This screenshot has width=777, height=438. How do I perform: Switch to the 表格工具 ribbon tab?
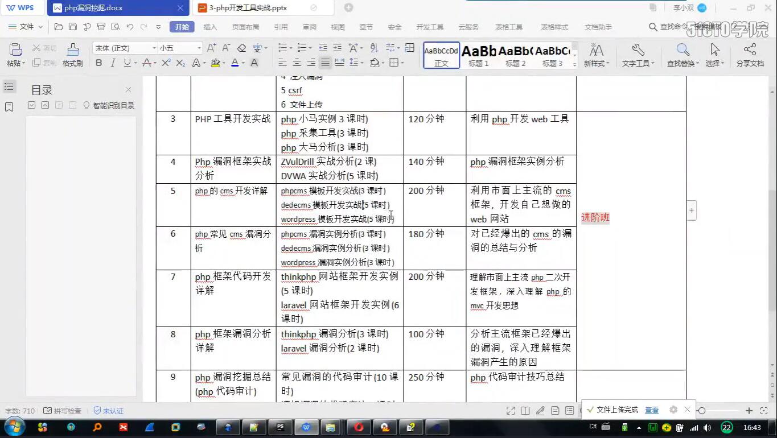coord(509,27)
